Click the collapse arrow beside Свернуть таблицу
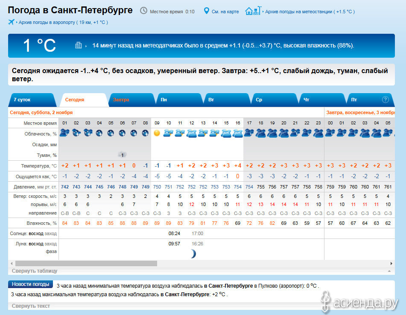Image resolution: width=406 pixels, height=315 pixels. pos(389,271)
